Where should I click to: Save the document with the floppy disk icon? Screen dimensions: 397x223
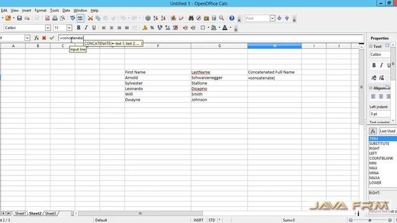(x=19, y=18)
